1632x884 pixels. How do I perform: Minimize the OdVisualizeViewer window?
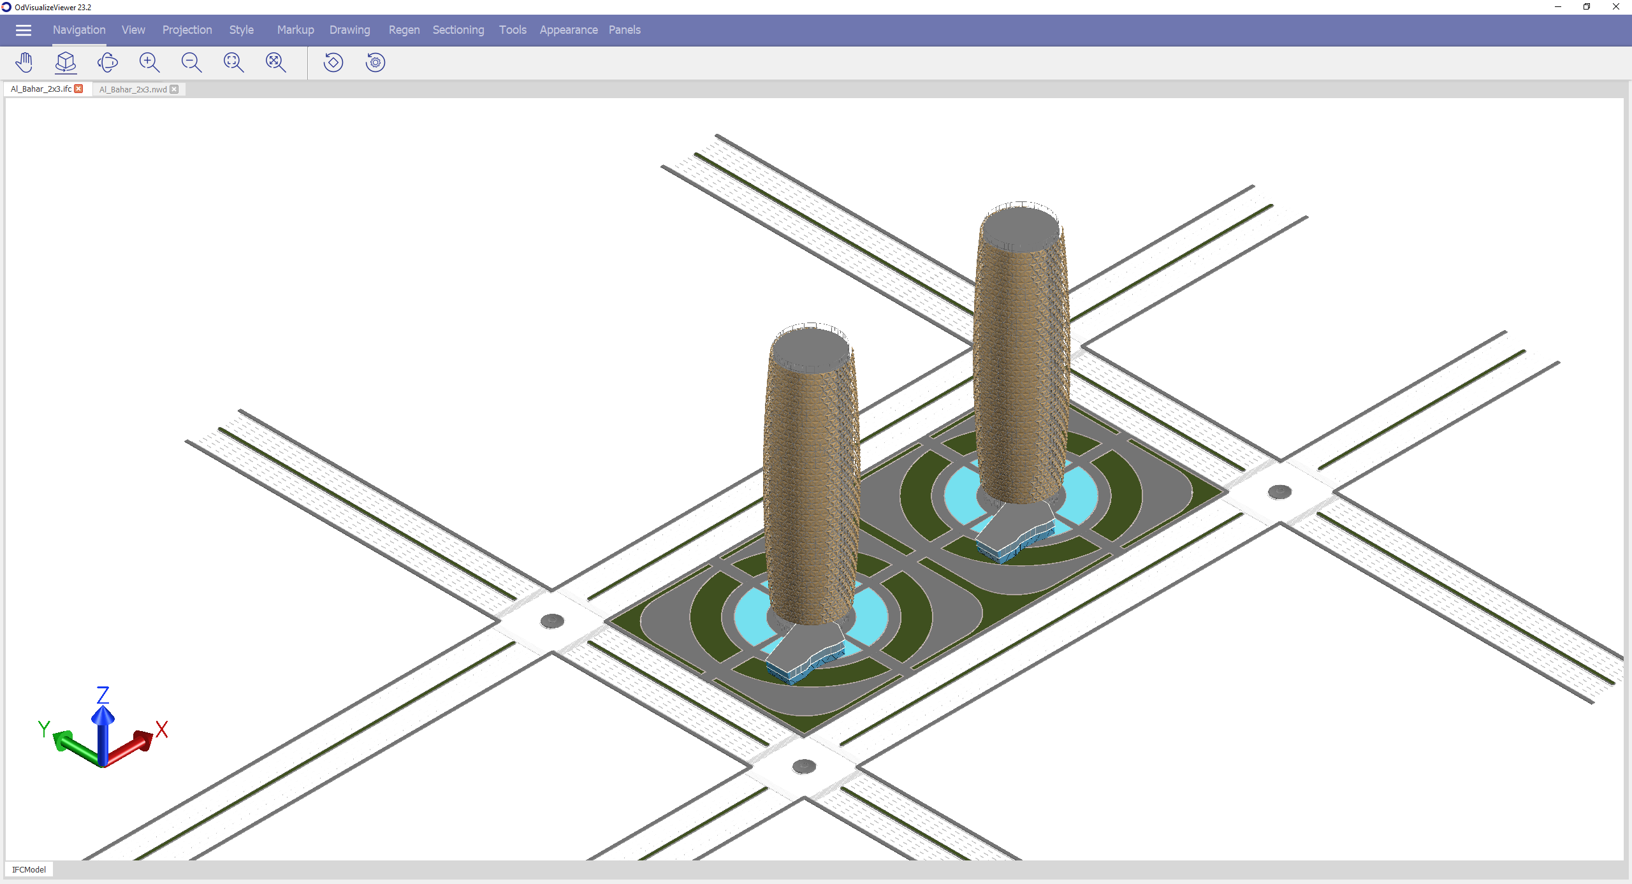(1557, 7)
